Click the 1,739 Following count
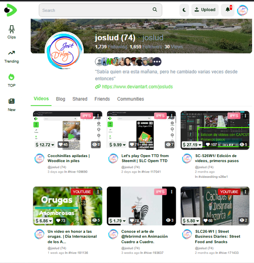Viewport: 254px width, 263px height. [x=111, y=47]
